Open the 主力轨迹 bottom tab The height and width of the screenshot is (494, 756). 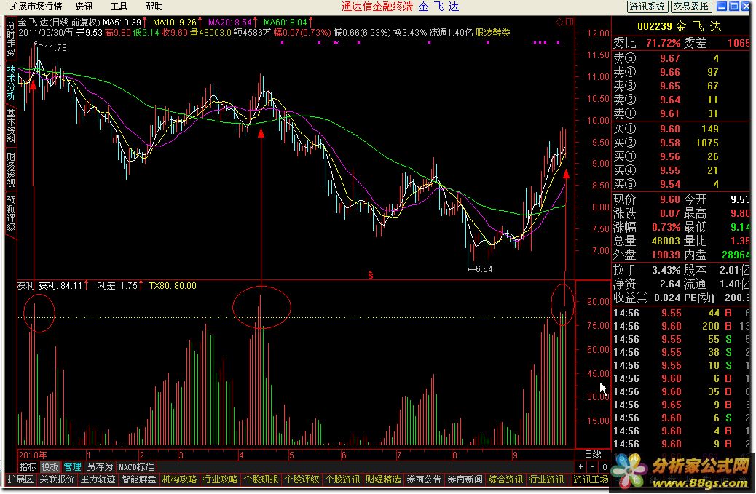click(98, 479)
